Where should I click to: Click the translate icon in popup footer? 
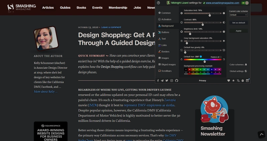[x=238, y=81]
